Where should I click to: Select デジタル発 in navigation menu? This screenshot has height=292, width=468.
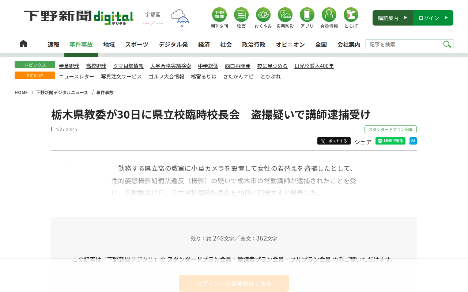[x=173, y=44]
